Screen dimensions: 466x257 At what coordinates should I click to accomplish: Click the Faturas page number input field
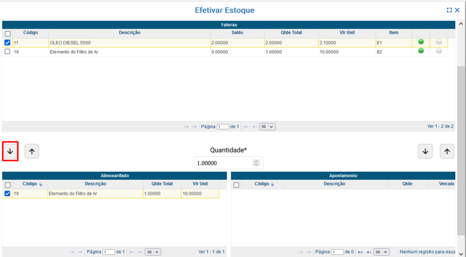(x=223, y=127)
